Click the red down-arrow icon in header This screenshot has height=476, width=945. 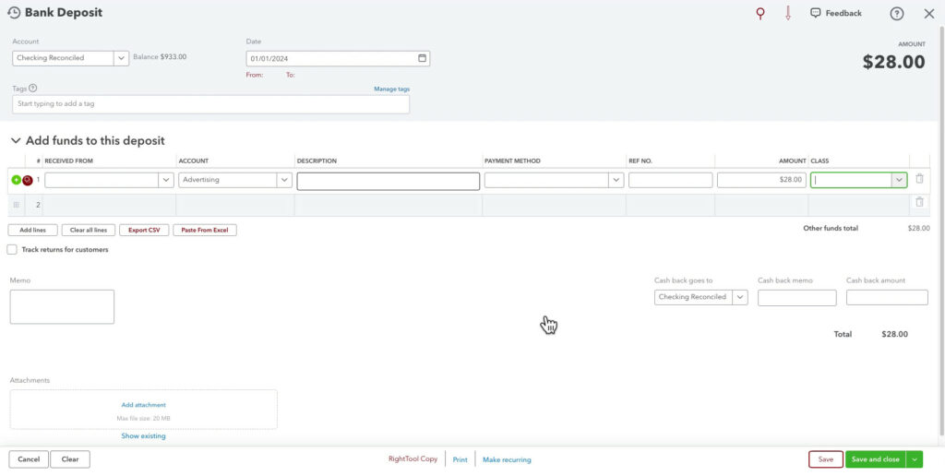pyautogui.click(x=787, y=13)
